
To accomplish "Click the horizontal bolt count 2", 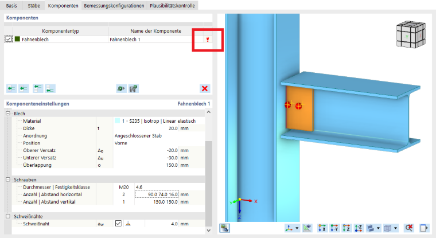I will (124, 194).
